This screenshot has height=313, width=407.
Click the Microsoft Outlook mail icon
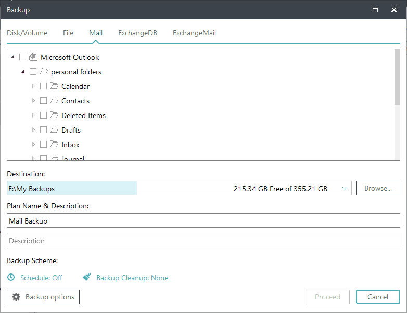coord(33,57)
